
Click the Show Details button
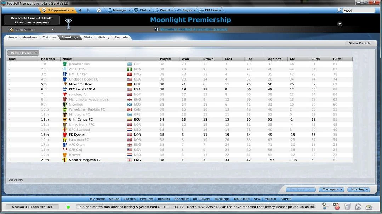coord(359,43)
